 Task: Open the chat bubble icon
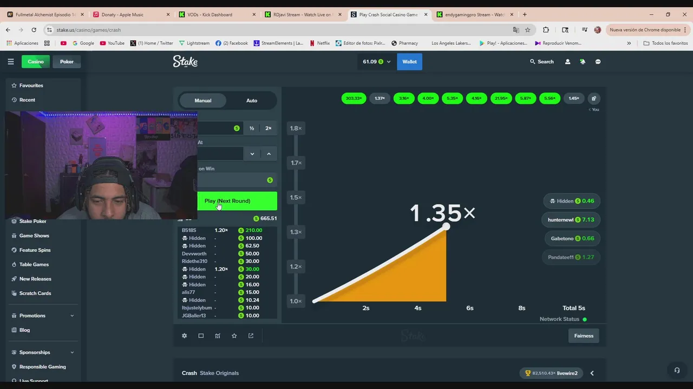coord(598,62)
